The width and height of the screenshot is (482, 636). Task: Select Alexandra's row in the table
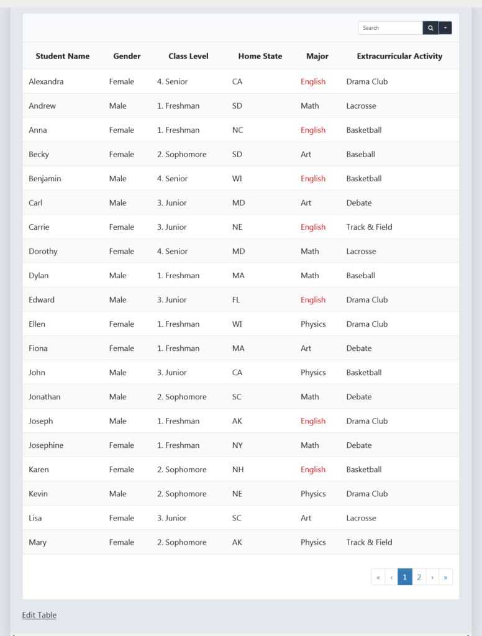point(46,81)
